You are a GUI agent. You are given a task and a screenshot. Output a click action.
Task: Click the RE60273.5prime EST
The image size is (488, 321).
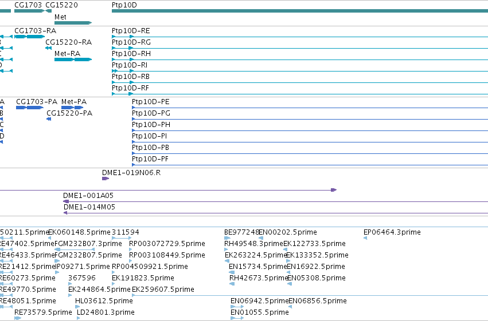[28, 278]
